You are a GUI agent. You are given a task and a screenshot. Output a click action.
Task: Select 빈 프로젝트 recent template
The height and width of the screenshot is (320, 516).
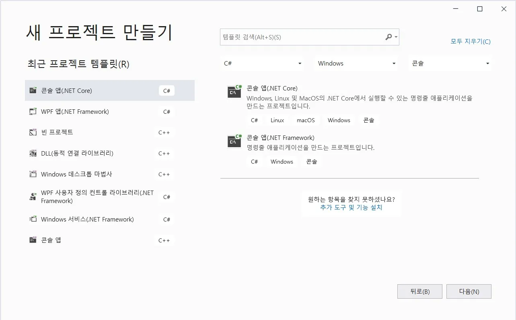pyautogui.click(x=110, y=132)
